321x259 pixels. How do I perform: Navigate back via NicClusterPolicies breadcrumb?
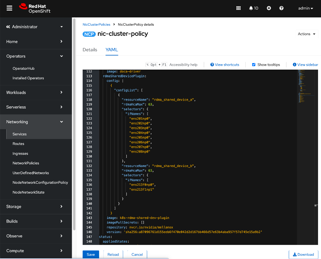tap(96, 24)
